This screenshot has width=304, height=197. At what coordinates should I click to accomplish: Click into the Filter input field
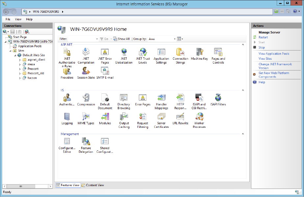(x=82, y=39)
